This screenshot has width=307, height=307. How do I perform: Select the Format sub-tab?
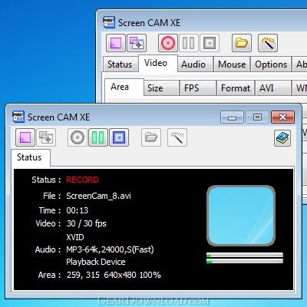pos(236,88)
